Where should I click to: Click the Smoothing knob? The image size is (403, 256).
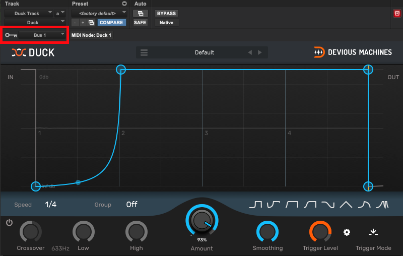(267, 232)
